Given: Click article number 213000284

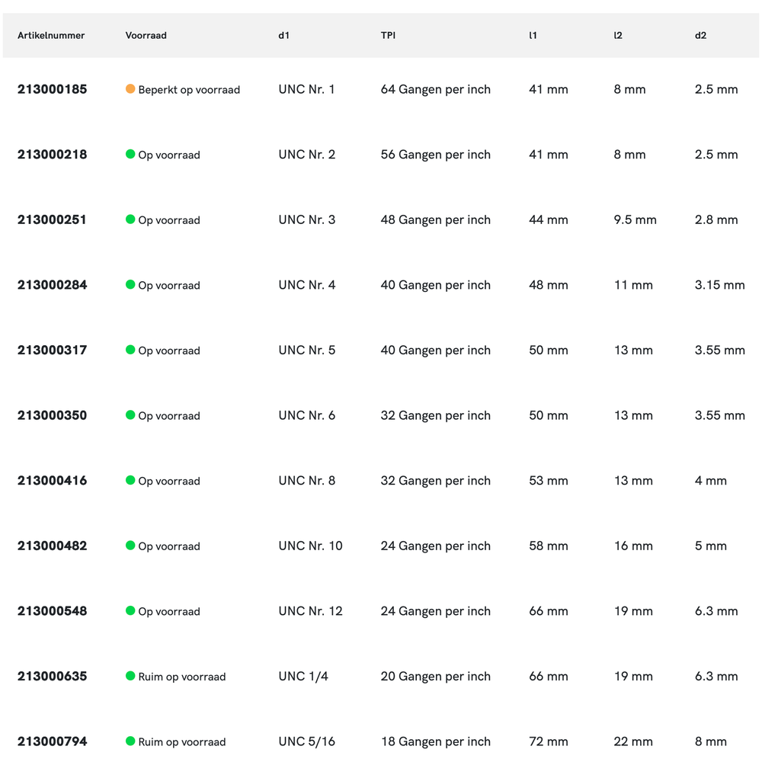Looking at the screenshot, I should pos(52,285).
